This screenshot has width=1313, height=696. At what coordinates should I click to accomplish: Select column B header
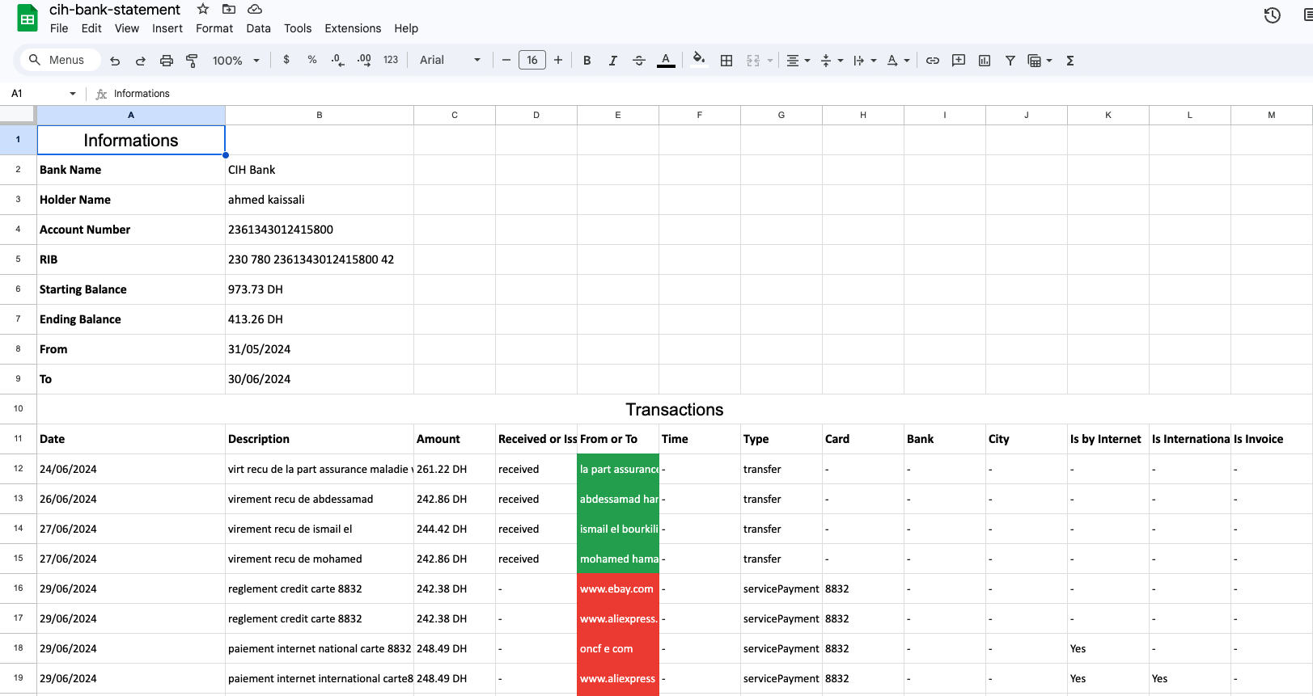click(x=320, y=115)
